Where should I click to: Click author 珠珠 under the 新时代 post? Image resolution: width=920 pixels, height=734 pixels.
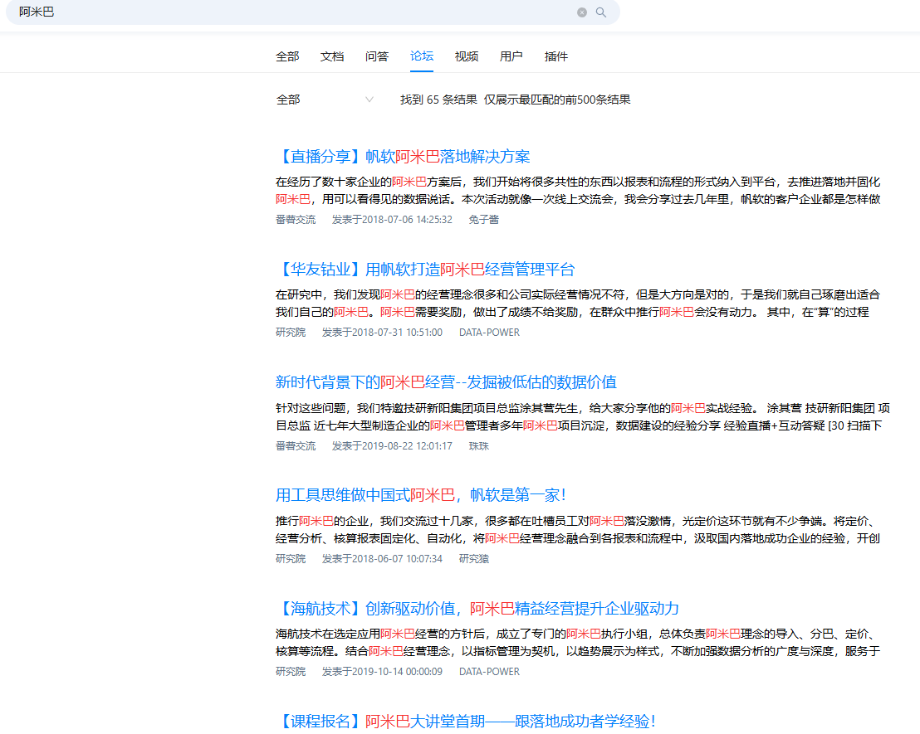pyautogui.click(x=479, y=445)
